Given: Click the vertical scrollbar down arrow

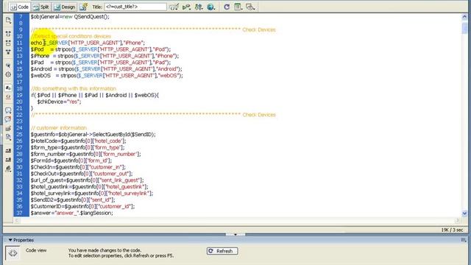Looking at the screenshot, I should 464,213.
